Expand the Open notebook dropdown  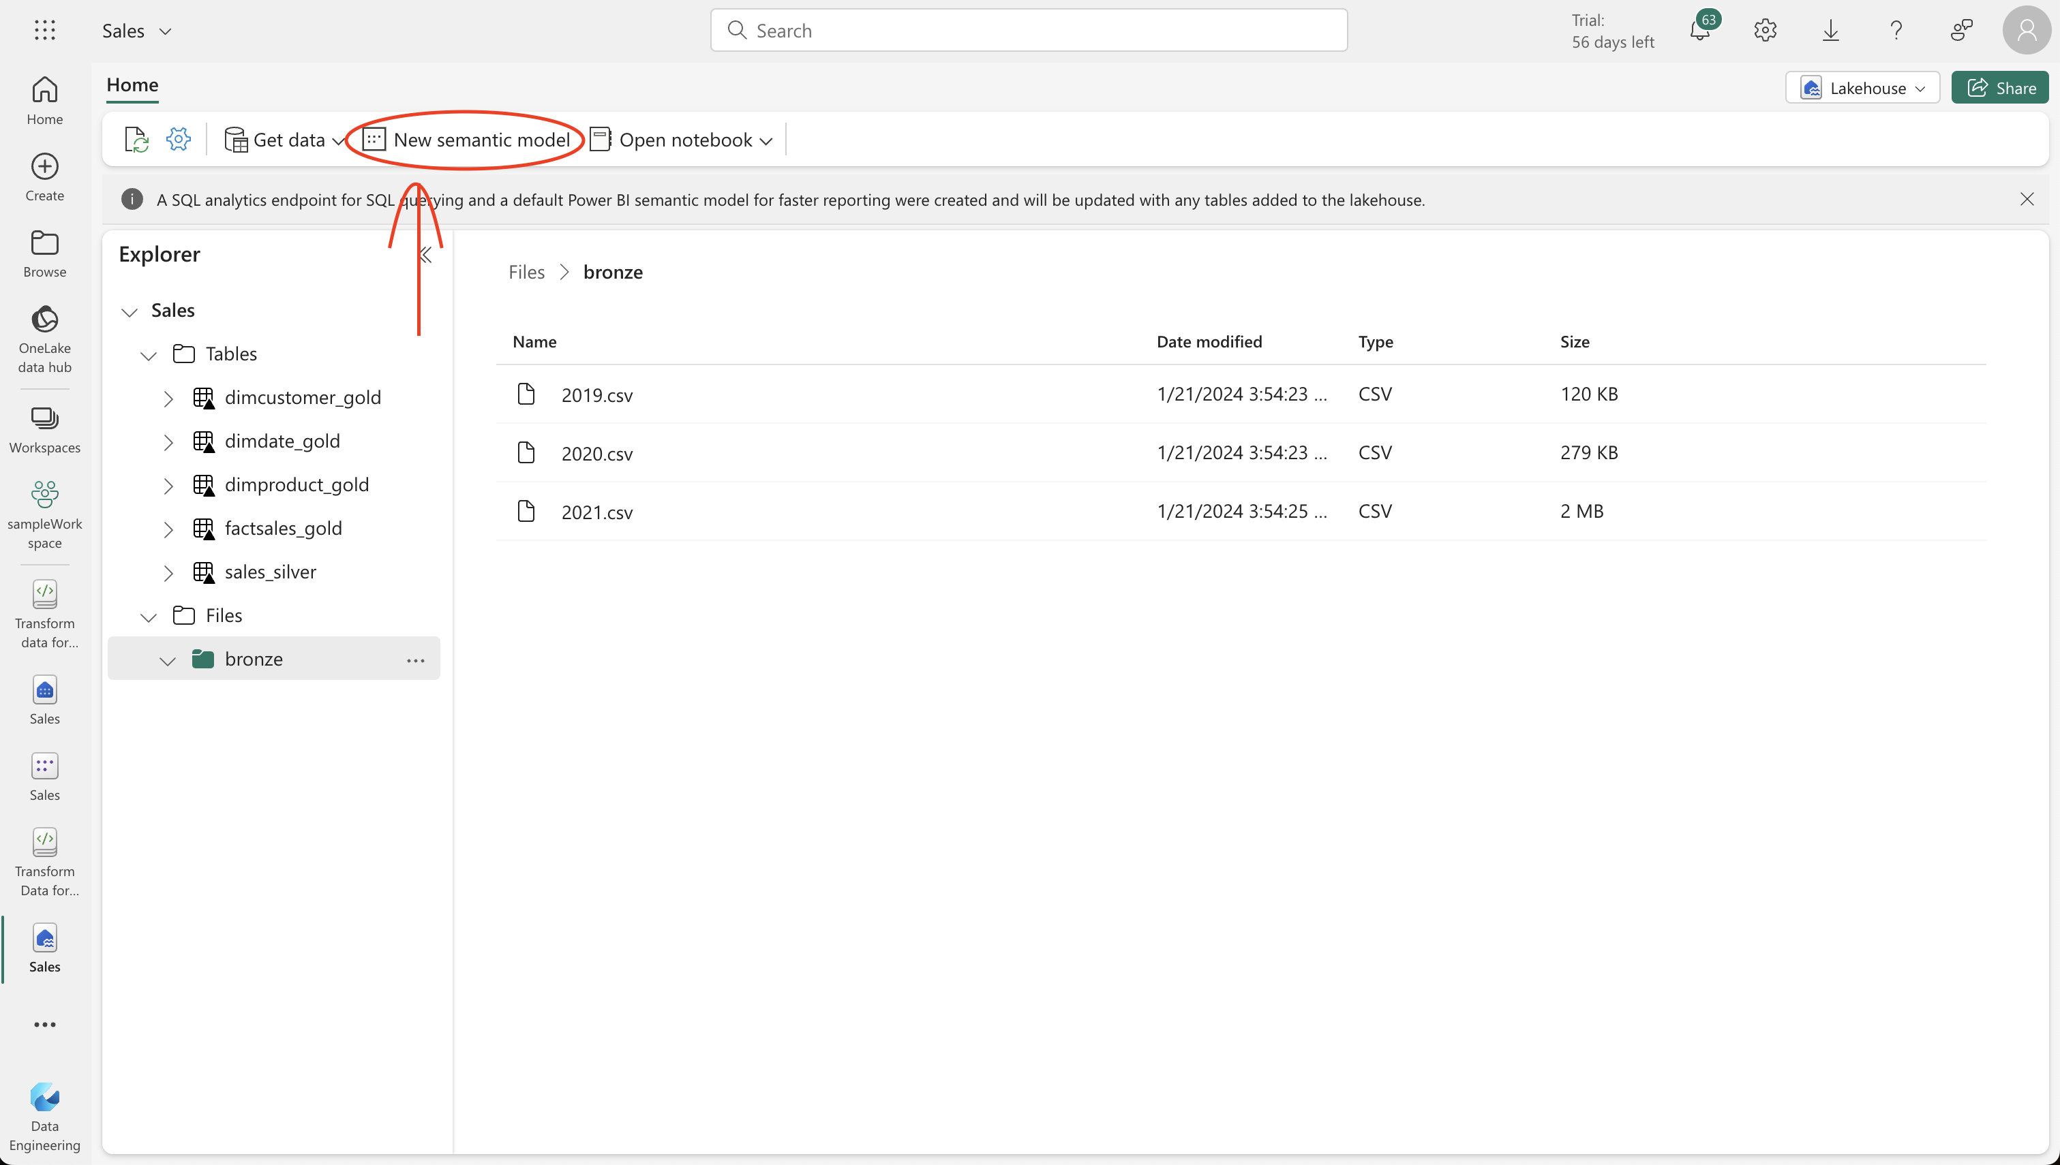(766, 141)
